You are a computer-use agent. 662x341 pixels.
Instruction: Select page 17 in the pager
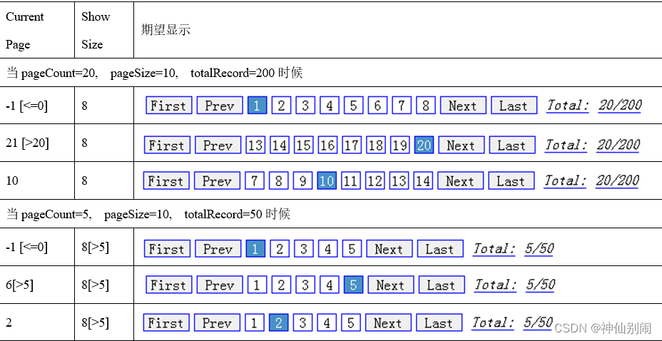pos(351,146)
